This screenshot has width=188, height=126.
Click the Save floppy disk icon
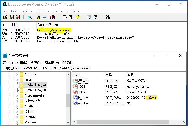click(x=11, y=17)
